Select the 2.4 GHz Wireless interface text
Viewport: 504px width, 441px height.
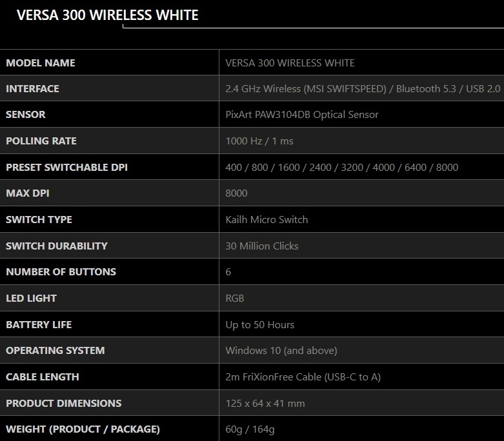pyautogui.click(x=363, y=88)
